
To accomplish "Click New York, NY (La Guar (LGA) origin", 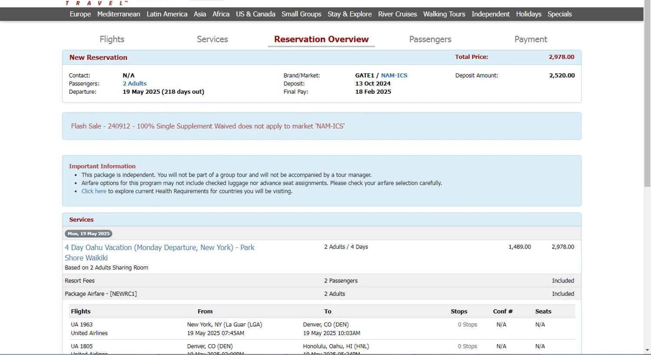I will tap(224, 324).
